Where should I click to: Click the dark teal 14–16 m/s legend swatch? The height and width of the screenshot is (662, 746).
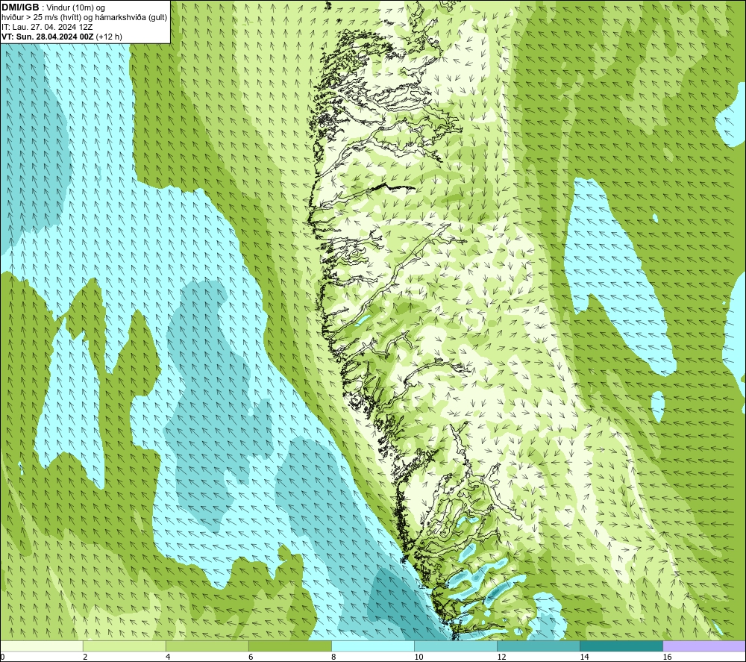pos(621,646)
